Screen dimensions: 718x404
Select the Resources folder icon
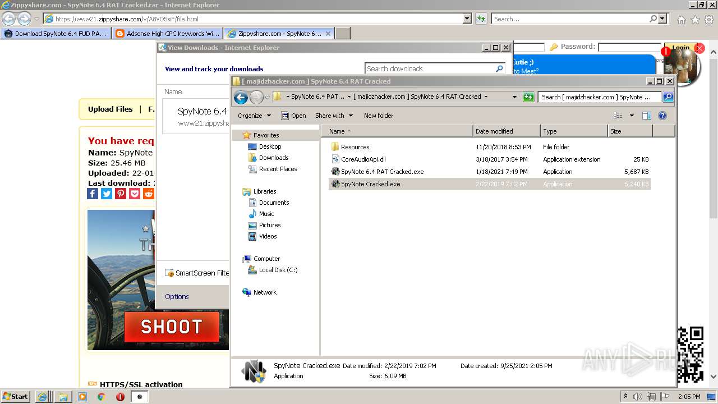pyautogui.click(x=335, y=147)
